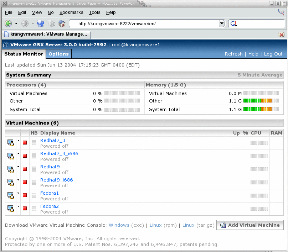Open the Fedora2 virtual machine link

pyautogui.click(x=50, y=206)
